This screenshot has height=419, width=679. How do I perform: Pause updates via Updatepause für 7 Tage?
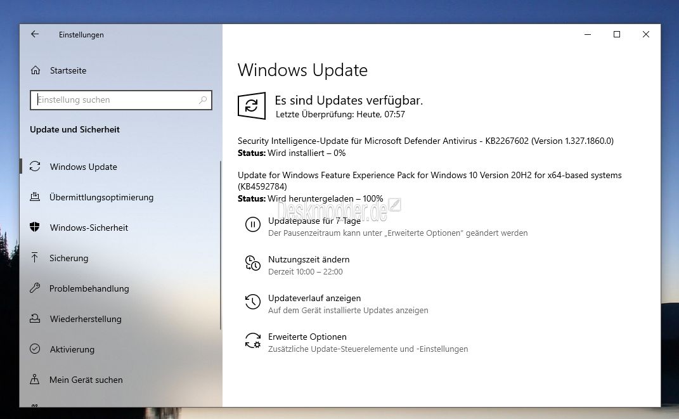coord(314,221)
